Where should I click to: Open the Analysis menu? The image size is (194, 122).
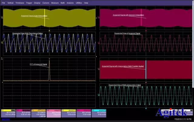pos(70,3)
